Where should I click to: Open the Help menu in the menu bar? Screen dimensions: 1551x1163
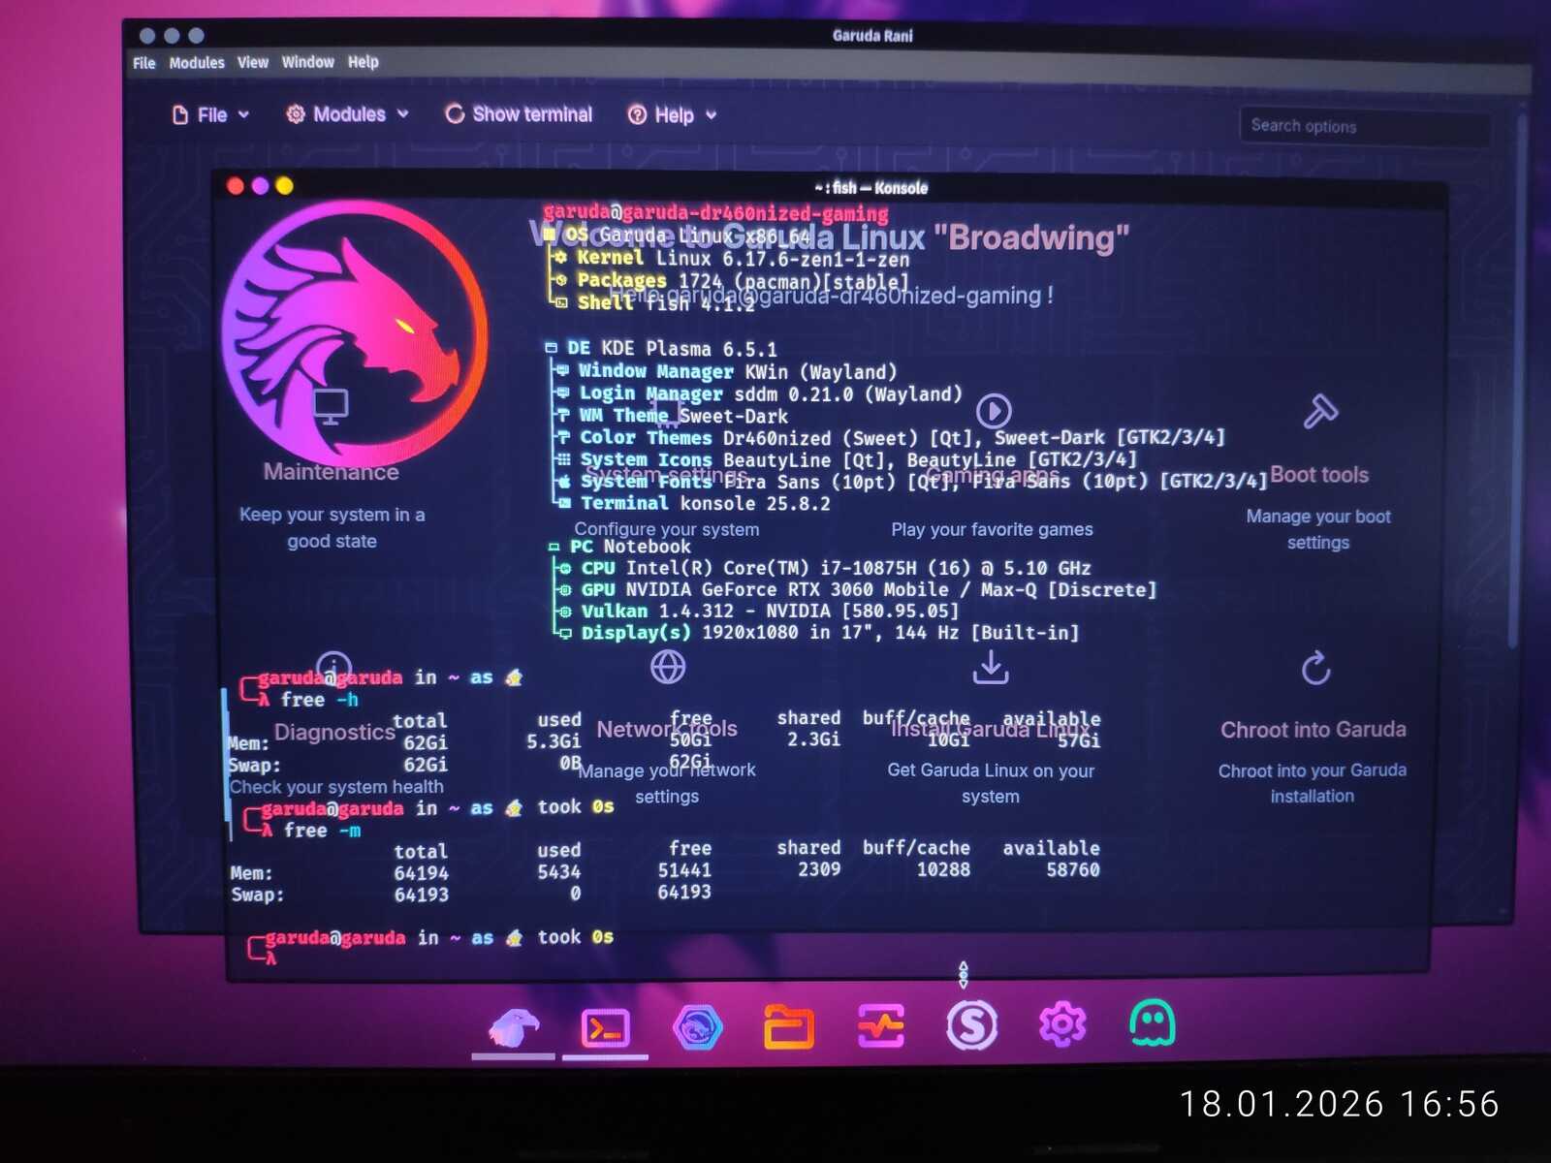tap(364, 62)
